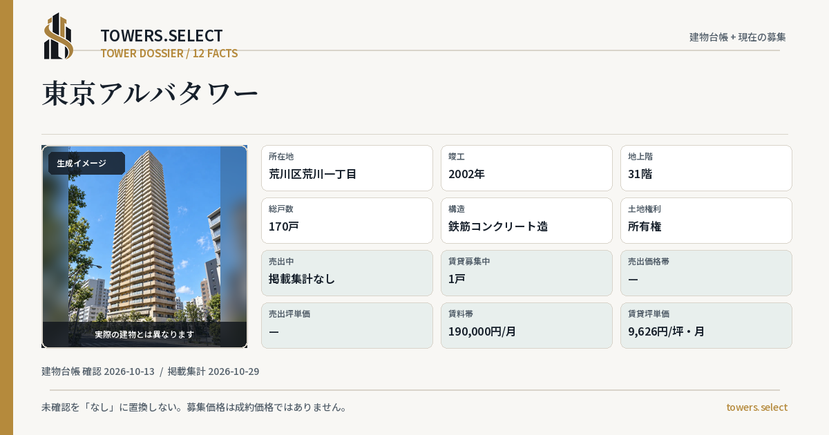Click the 売出坪単価 card
The image size is (829, 435).
click(347, 325)
